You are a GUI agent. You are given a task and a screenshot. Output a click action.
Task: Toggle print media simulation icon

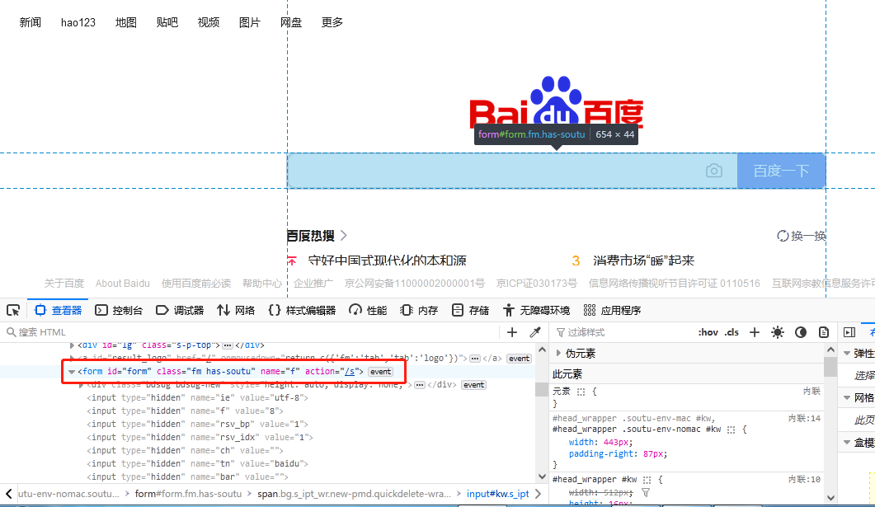[x=824, y=332]
